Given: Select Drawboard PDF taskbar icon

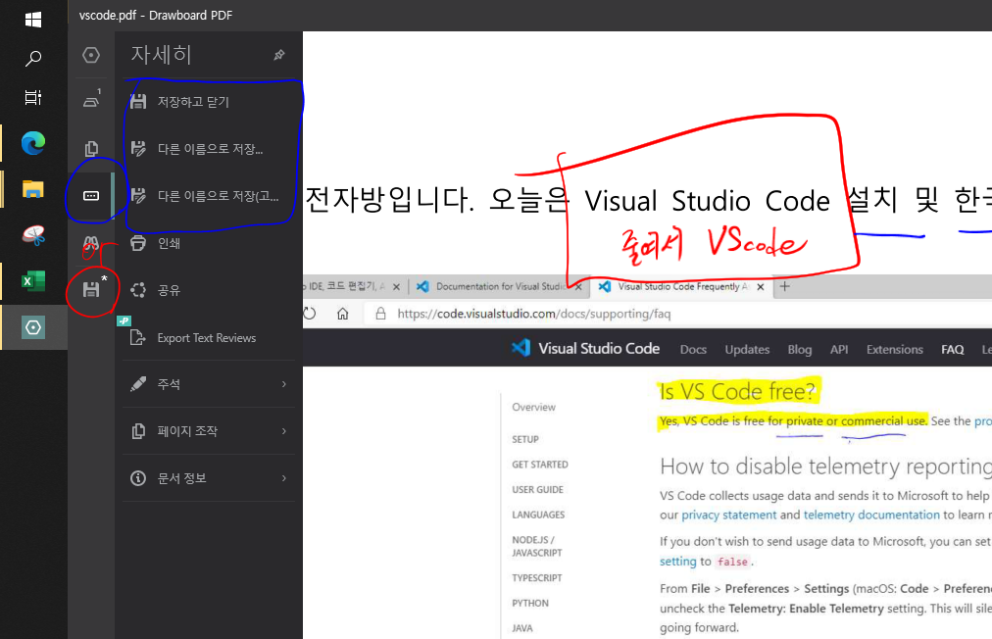Looking at the screenshot, I should click(x=33, y=327).
